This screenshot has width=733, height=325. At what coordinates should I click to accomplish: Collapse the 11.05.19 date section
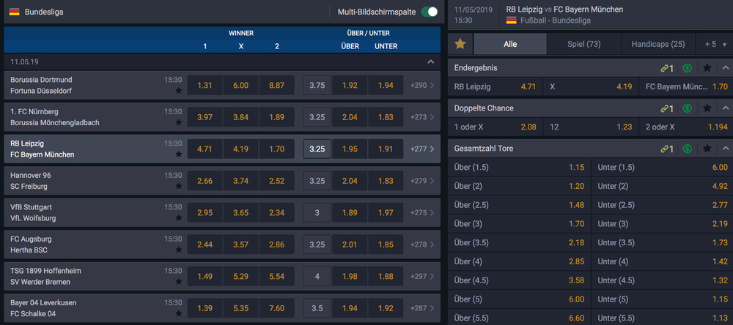[430, 61]
